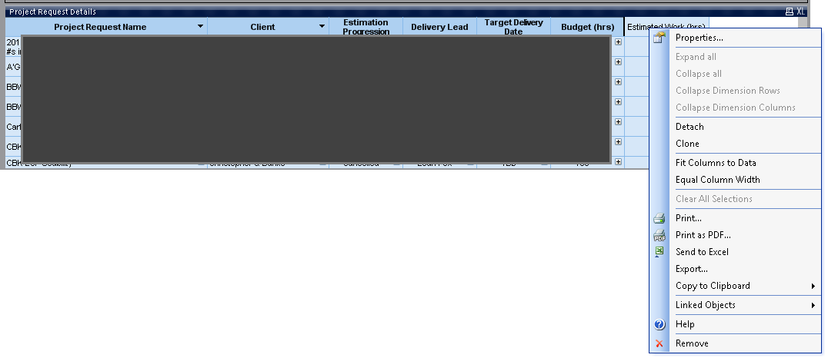Click the question mark Help icon

tap(659, 324)
